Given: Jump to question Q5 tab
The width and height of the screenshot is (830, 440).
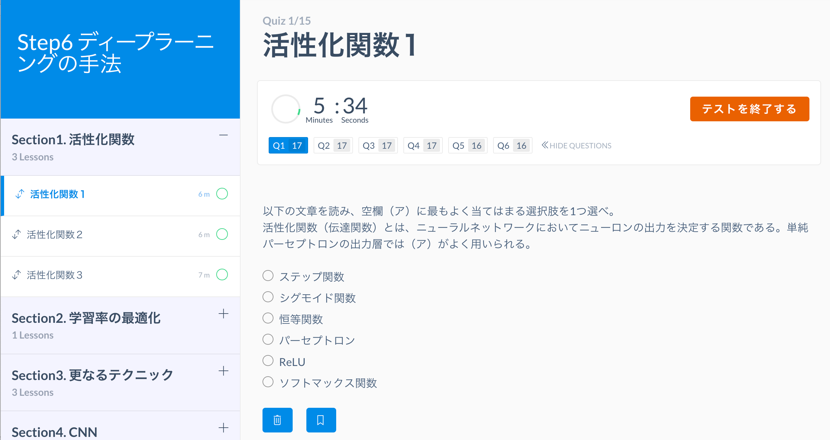Looking at the screenshot, I should [467, 146].
